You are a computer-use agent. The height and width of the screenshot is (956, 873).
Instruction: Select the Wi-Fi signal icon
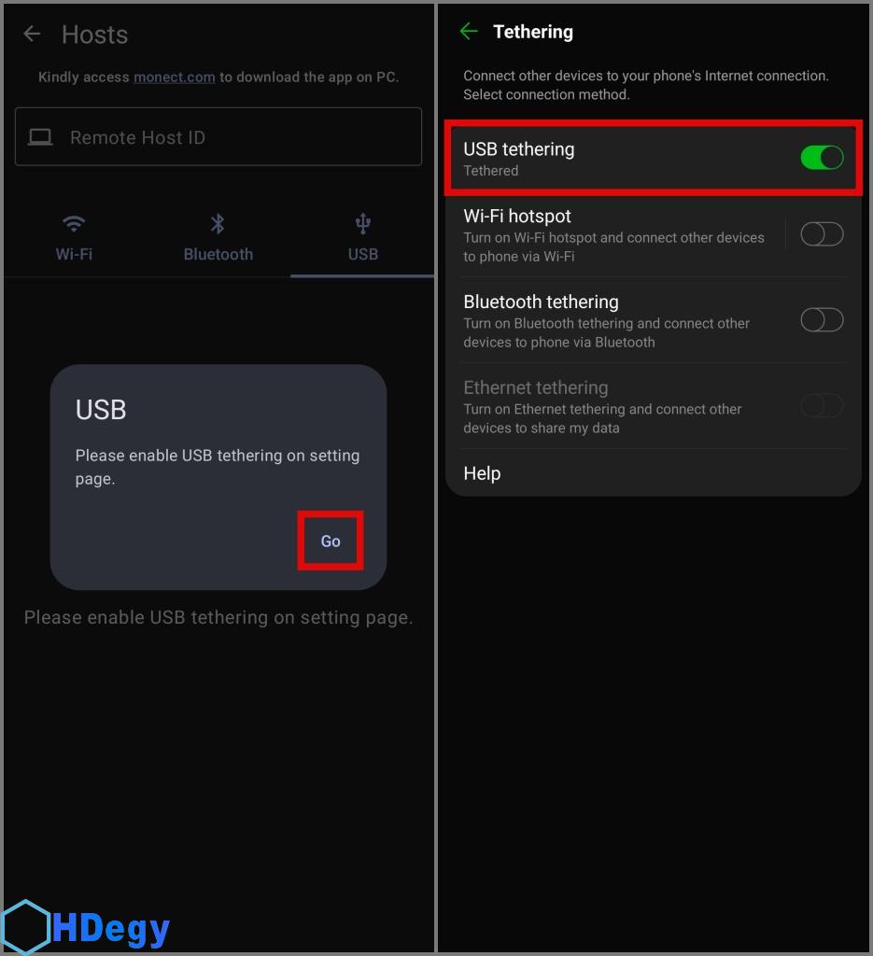(74, 223)
